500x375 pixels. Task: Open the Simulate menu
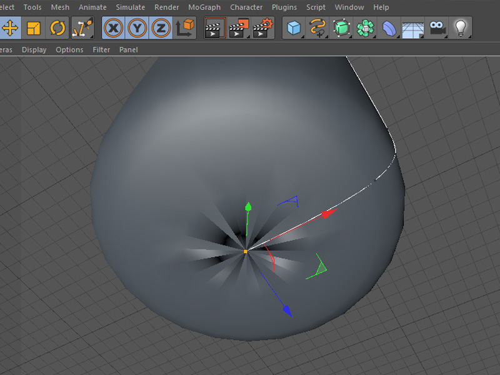130,7
